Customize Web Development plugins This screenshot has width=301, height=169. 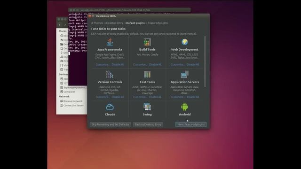[x=177, y=65]
